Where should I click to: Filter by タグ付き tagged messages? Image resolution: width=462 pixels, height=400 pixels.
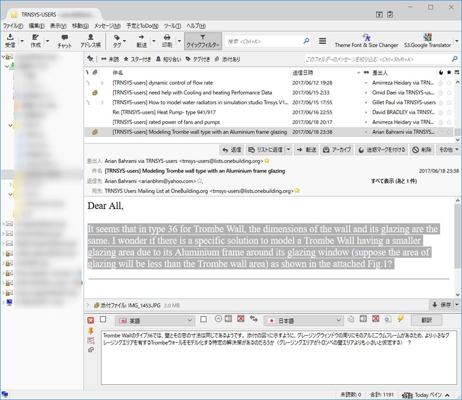198,59
